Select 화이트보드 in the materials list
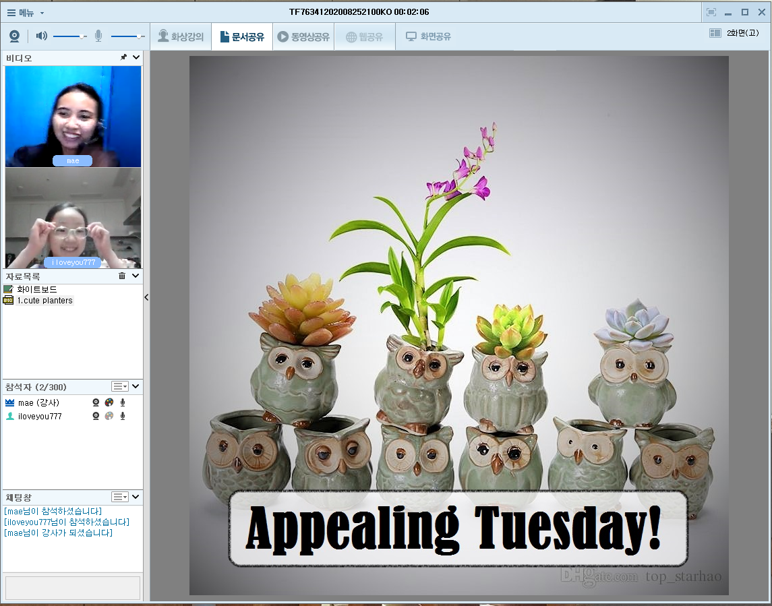 (36, 289)
